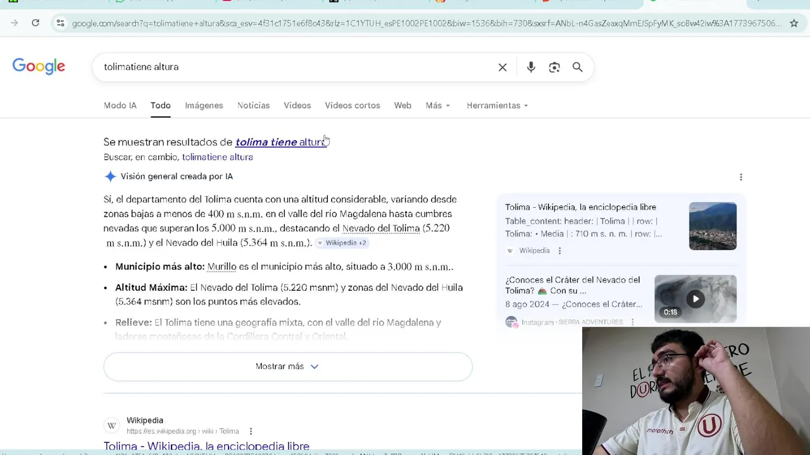The image size is (810, 455).
Task: Search instead for 'tolimatiene altura' link
Action: 218,157
